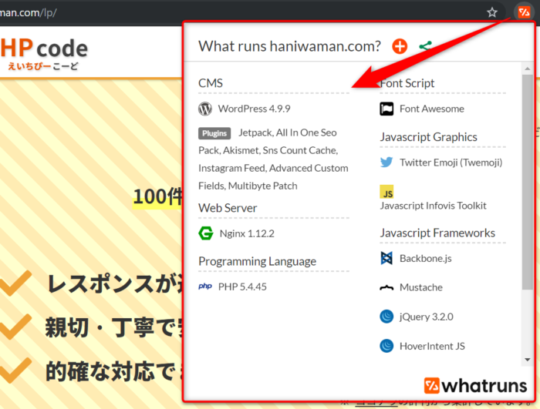The image size is (540, 409).
Task: Click the PHP logo icon
Action: tap(205, 286)
